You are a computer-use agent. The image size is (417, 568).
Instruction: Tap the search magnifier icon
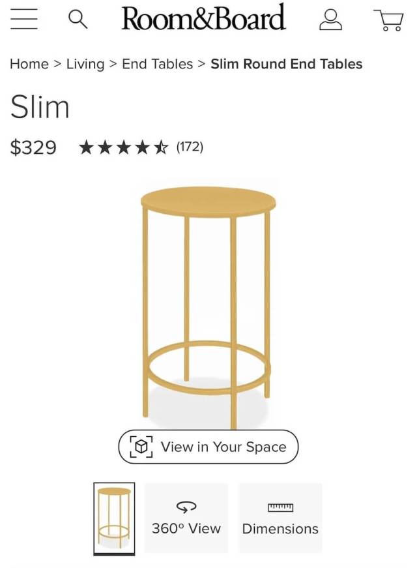coord(78,20)
